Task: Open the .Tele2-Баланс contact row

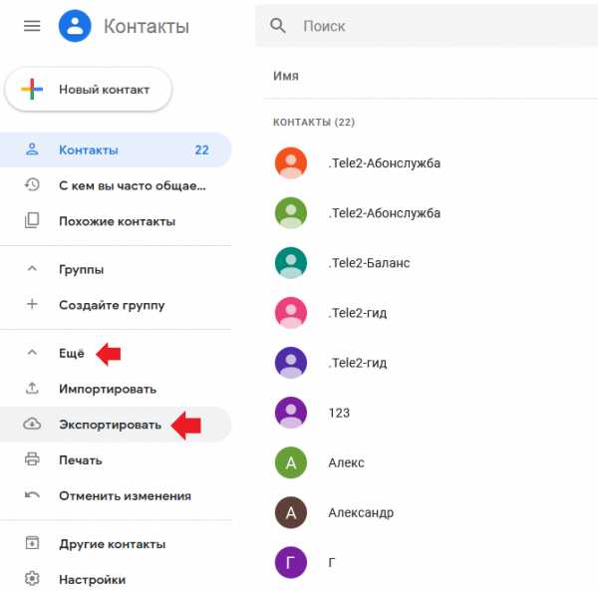Action: pyautogui.click(x=431, y=263)
